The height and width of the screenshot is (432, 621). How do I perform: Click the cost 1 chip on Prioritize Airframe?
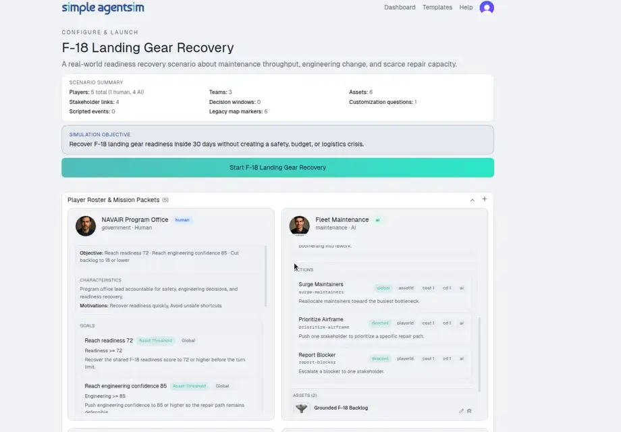click(428, 323)
